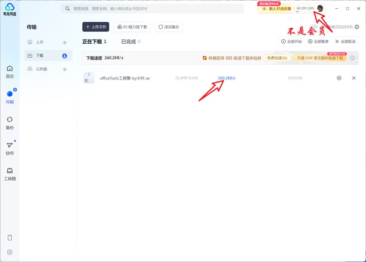Click inside the top search input field
Image resolution: width=366 pixels, height=262 pixels.
(x=152, y=8)
